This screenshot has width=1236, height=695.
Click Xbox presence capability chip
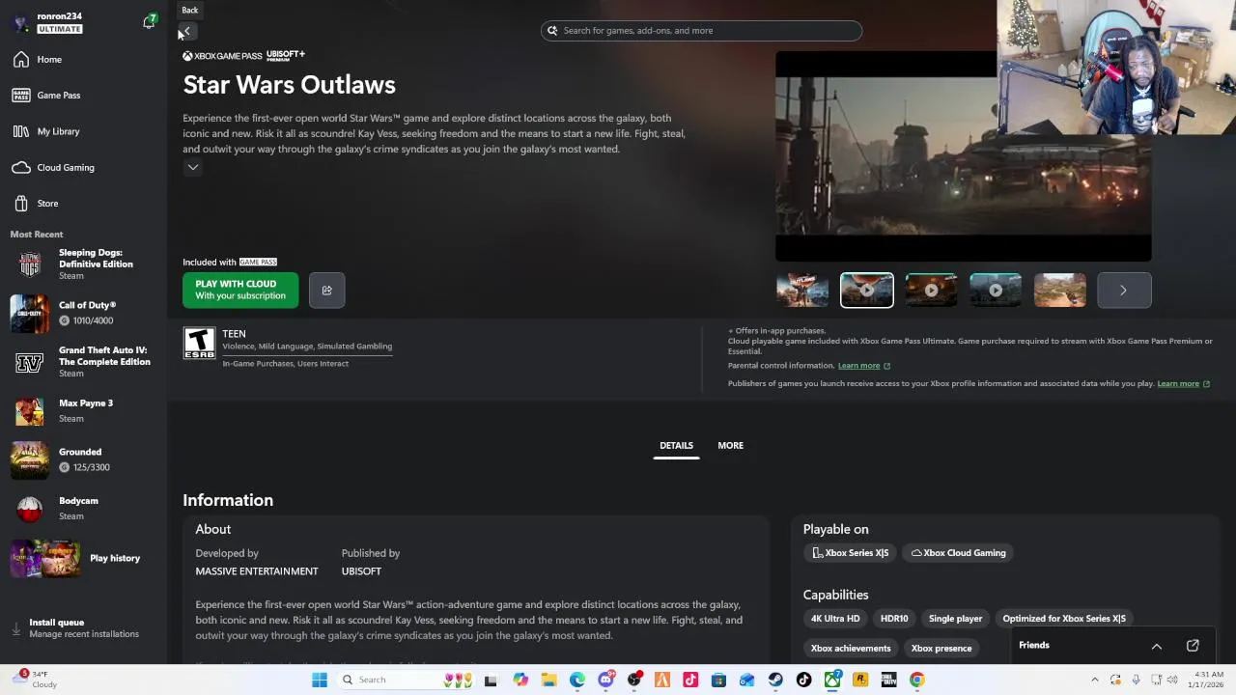pyautogui.click(x=941, y=649)
